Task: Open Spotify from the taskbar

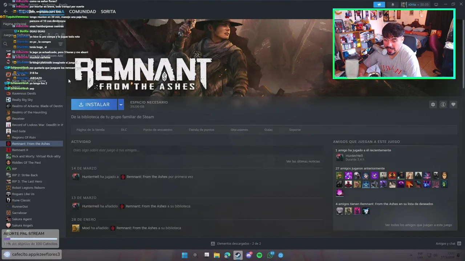Action: click(x=259, y=255)
